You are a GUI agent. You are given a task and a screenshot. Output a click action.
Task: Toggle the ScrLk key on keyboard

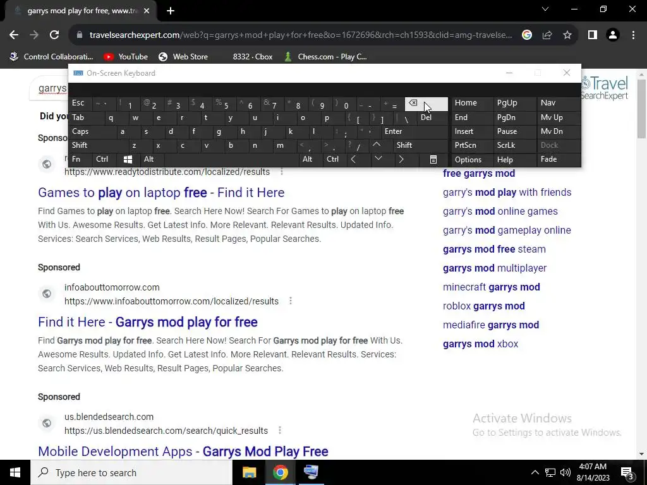[x=514, y=145]
